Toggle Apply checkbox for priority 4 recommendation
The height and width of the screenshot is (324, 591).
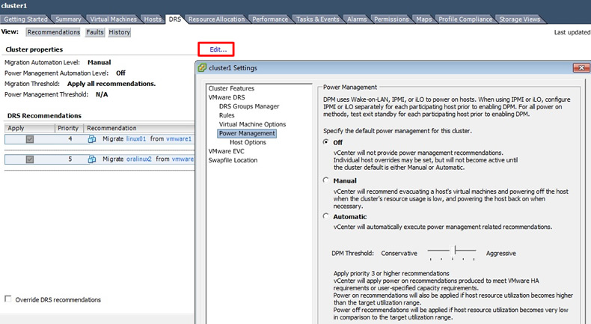(x=29, y=139)
